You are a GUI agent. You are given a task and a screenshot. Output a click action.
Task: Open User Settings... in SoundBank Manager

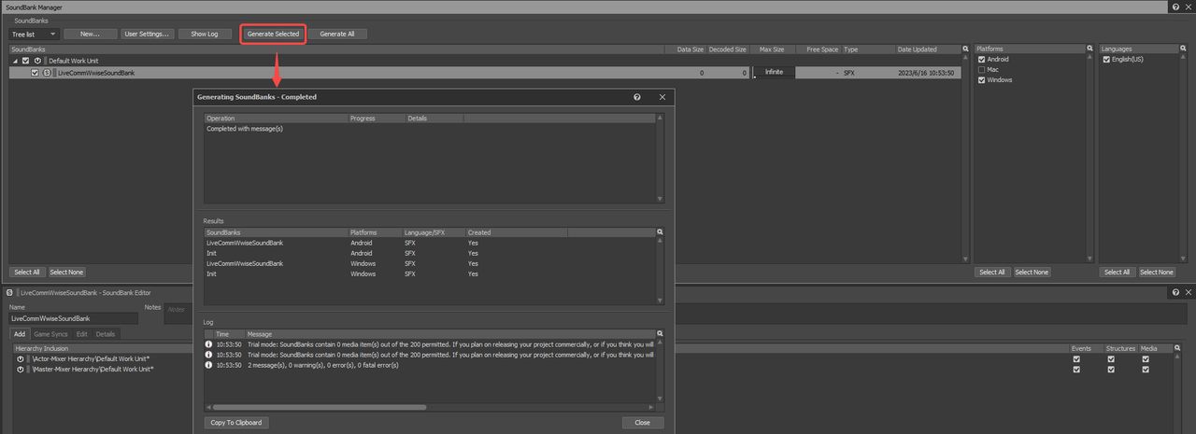point(147,34)
